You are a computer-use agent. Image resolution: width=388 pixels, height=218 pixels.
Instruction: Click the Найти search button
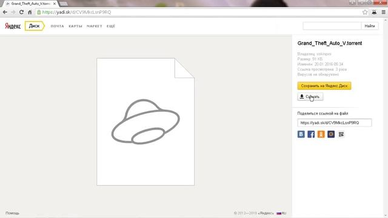click(x=370, y=26)
